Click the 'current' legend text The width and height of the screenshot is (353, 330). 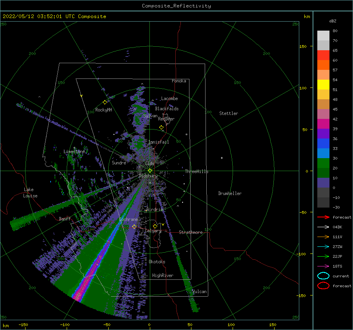click(341, 276)
